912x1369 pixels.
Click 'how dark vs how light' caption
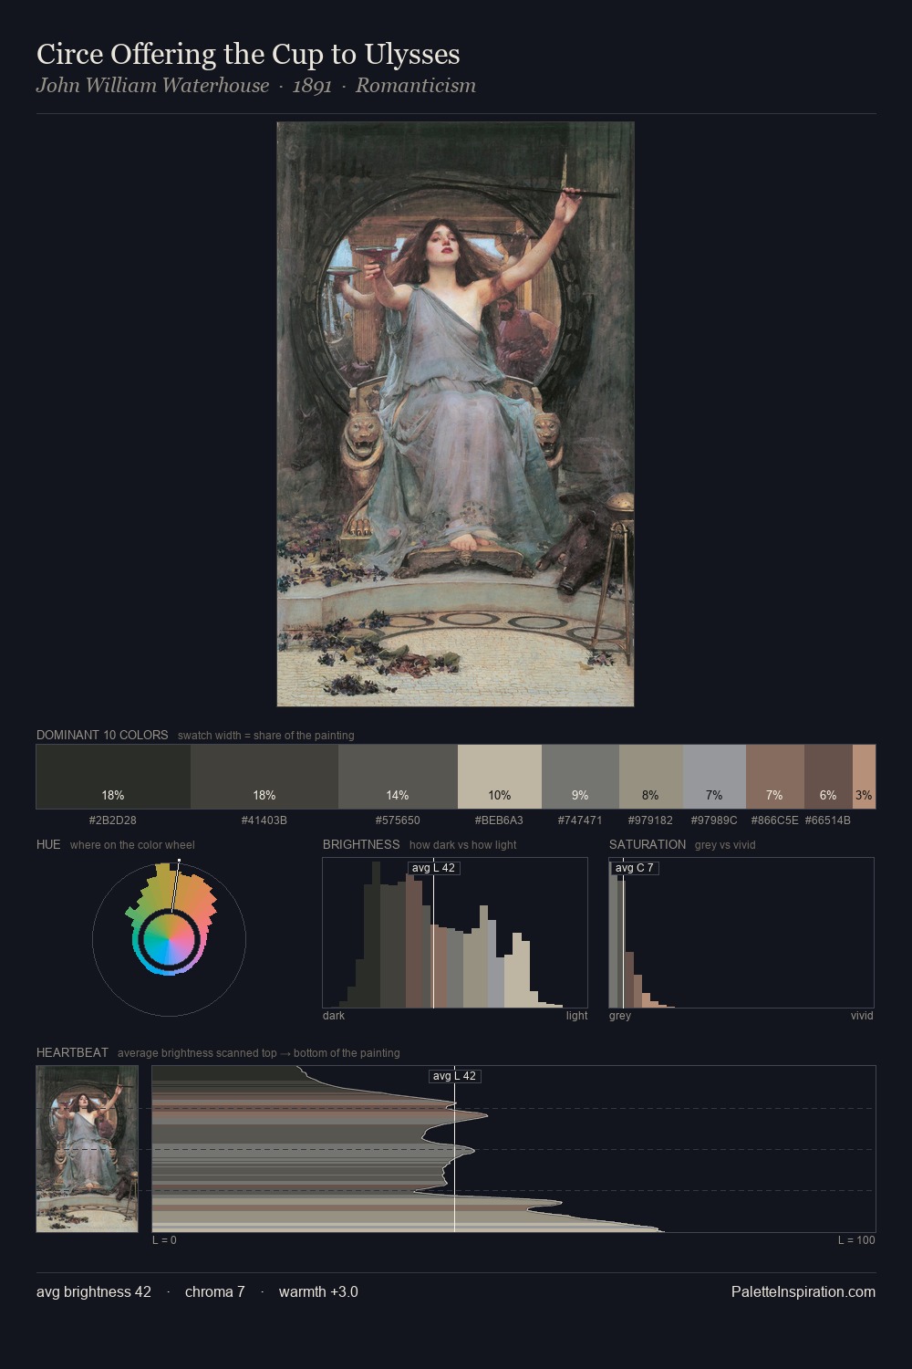coord(463,845)
